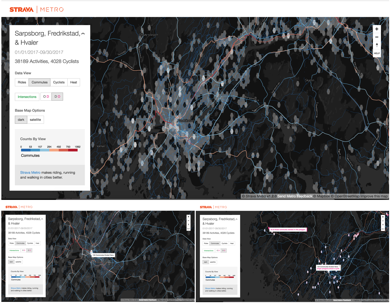Collapse the info panel chevron on bottom-left map

tap(42, 219)
